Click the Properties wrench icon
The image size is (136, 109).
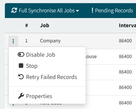[x=21, y=96]
